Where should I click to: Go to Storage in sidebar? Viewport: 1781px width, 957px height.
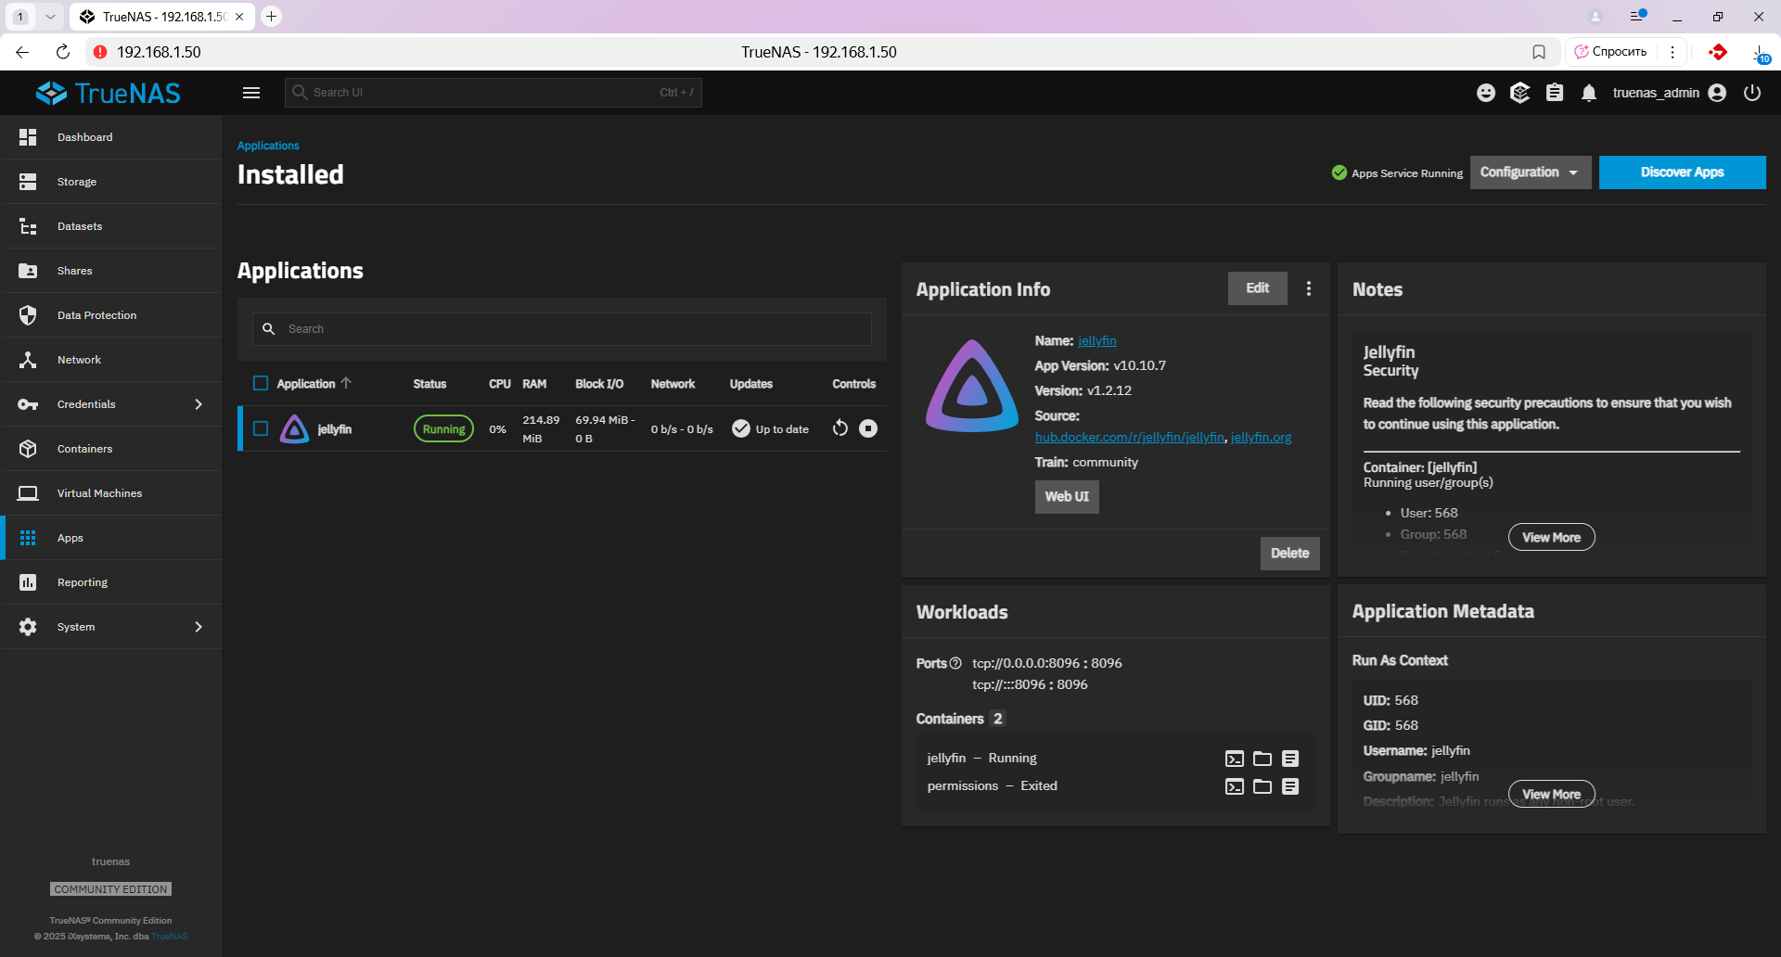pos(77,182)
